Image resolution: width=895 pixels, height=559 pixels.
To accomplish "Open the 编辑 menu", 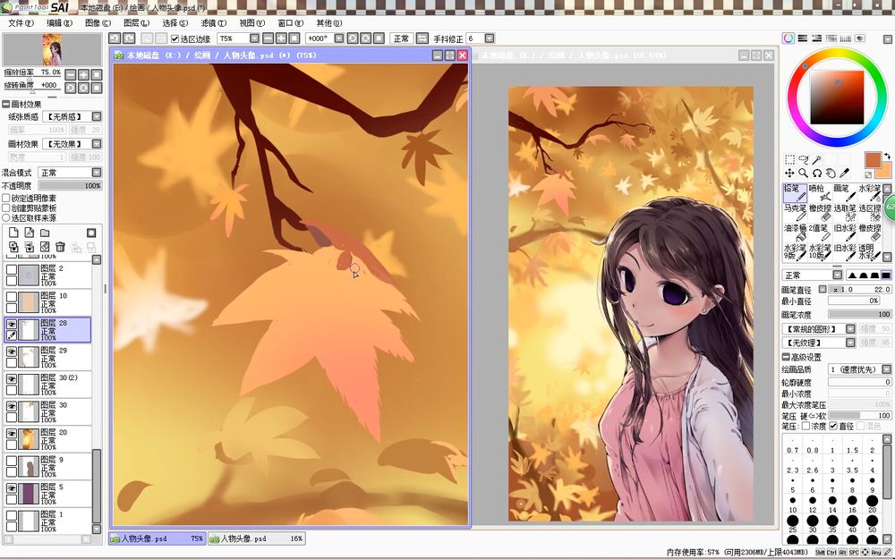I will coord(59,23).
